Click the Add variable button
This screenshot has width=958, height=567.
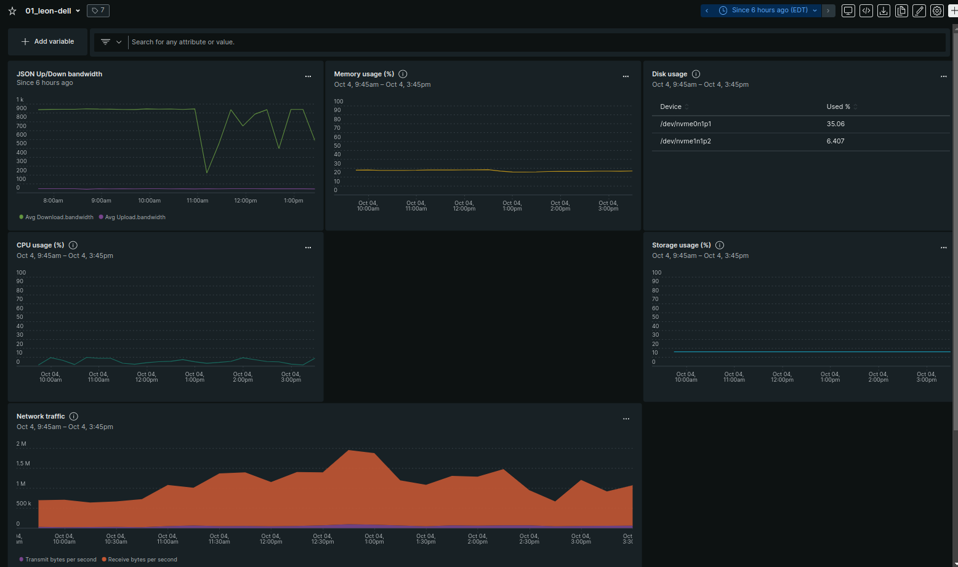[x=47, y=41]
